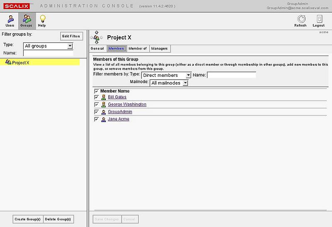The image size is (332, 227).
Task: Click the group icon beside Project X title
Action: 97,37
